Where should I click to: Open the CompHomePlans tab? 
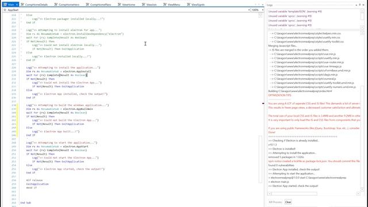pyautogui.click(x=98, y=5)
